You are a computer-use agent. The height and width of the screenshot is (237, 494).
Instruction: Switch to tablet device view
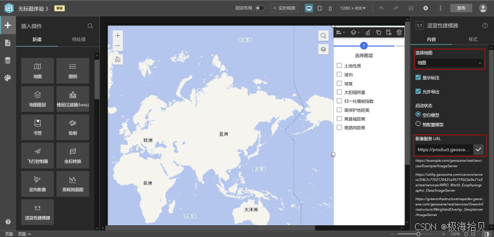click(319, 8)
